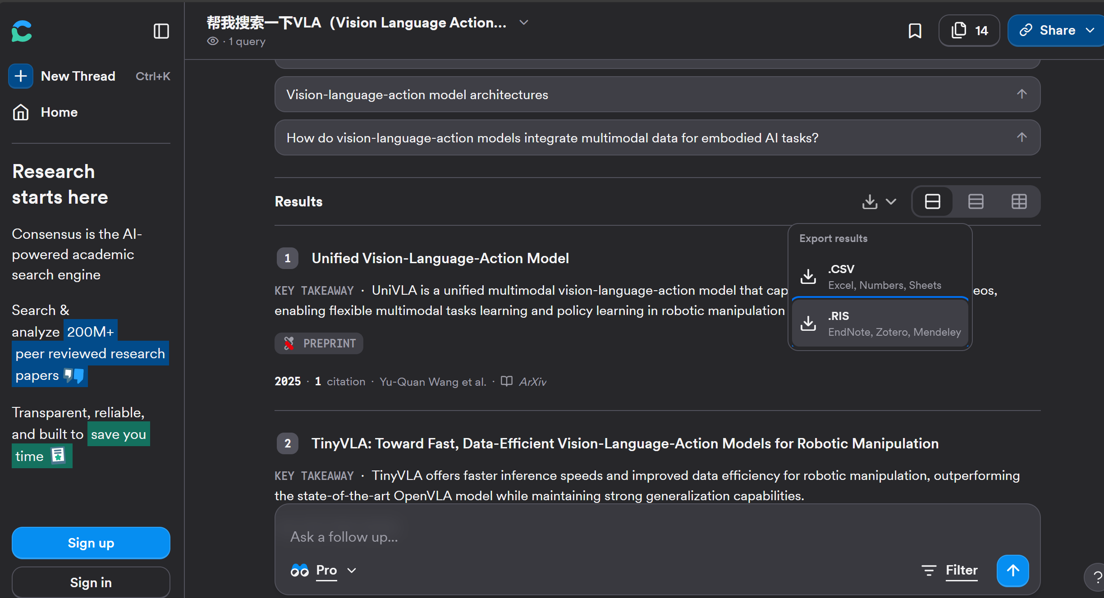Open the 14 sources copy button
The width and height of the screenshot is (1104, 598).
coord(969,31)
